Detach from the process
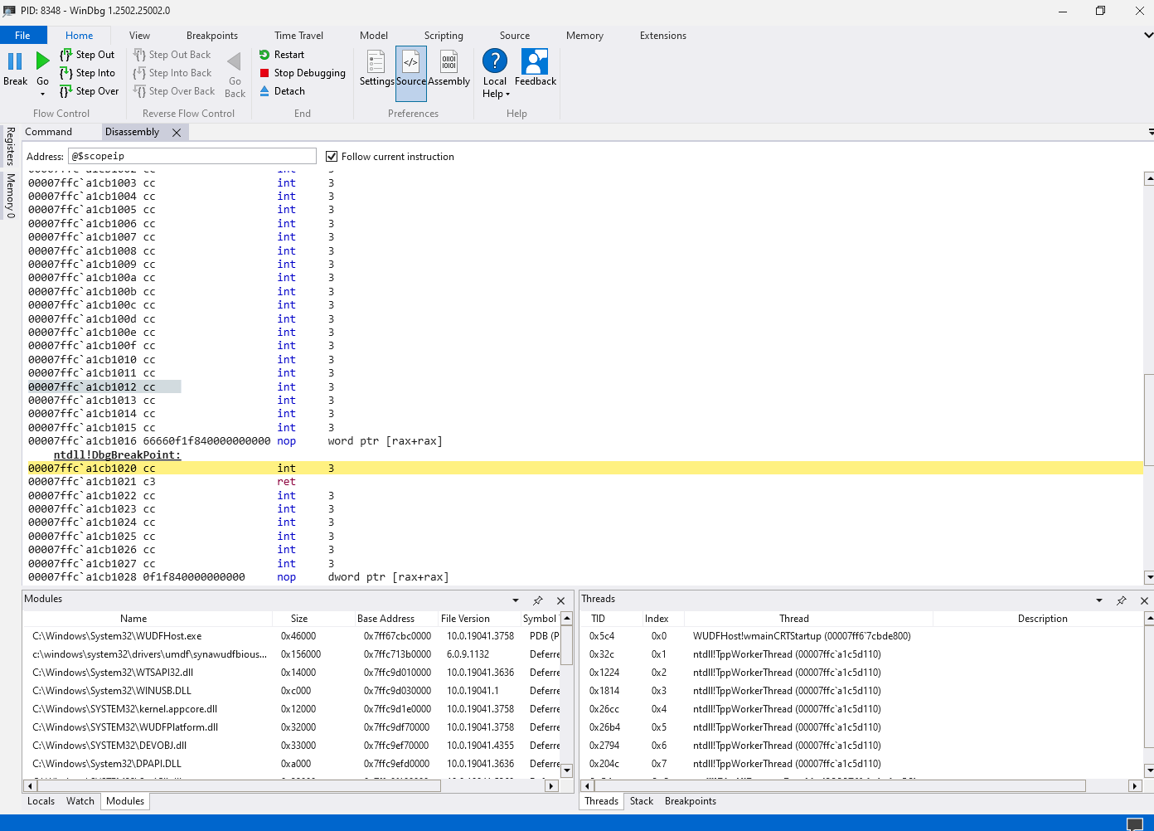 (282, 91)
